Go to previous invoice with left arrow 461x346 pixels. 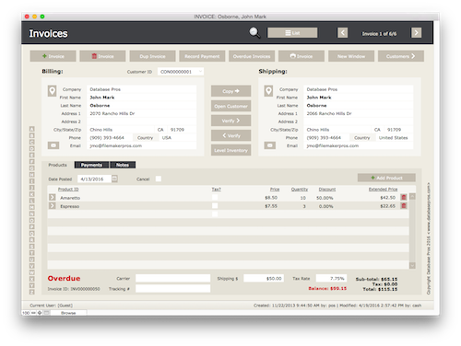343,33
